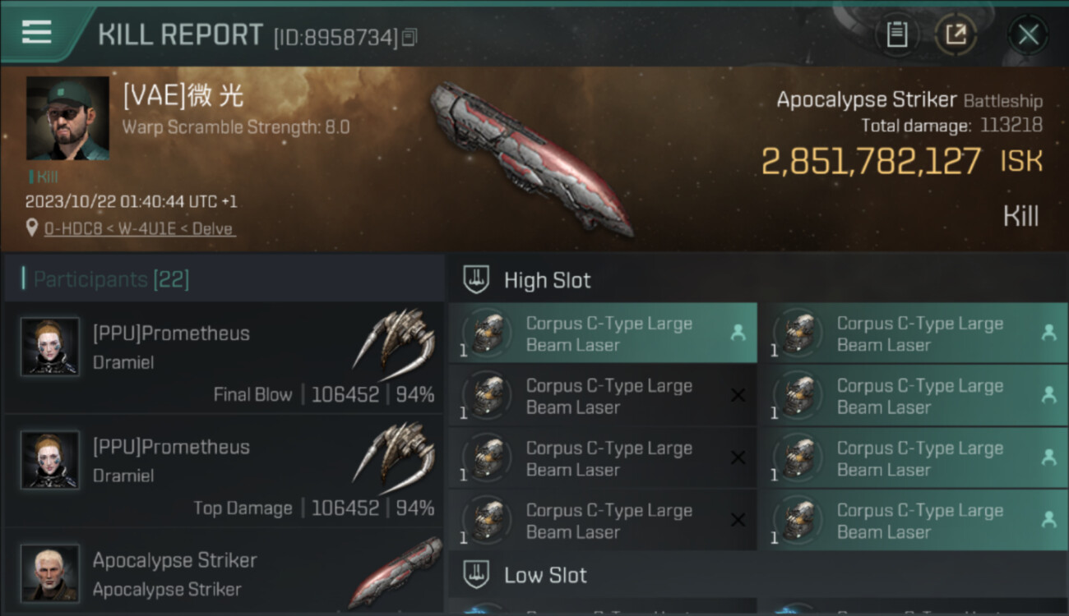Select the Top Damage Prometheus participant entry
This screenshot has height=616, width=1069.
[224, 471]
